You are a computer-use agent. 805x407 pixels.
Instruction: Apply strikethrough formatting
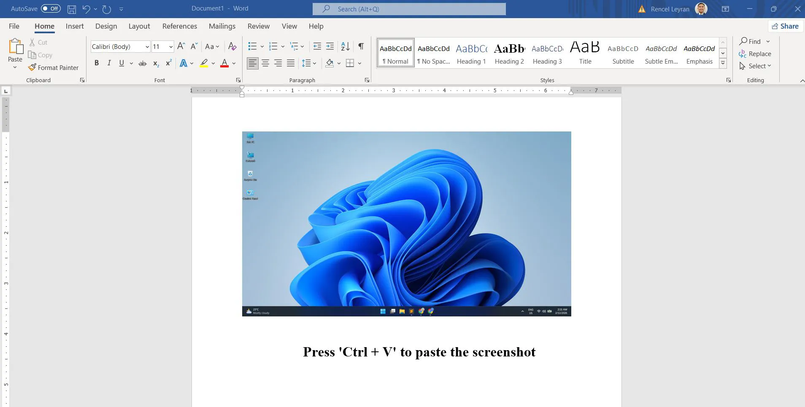[143, 63]
